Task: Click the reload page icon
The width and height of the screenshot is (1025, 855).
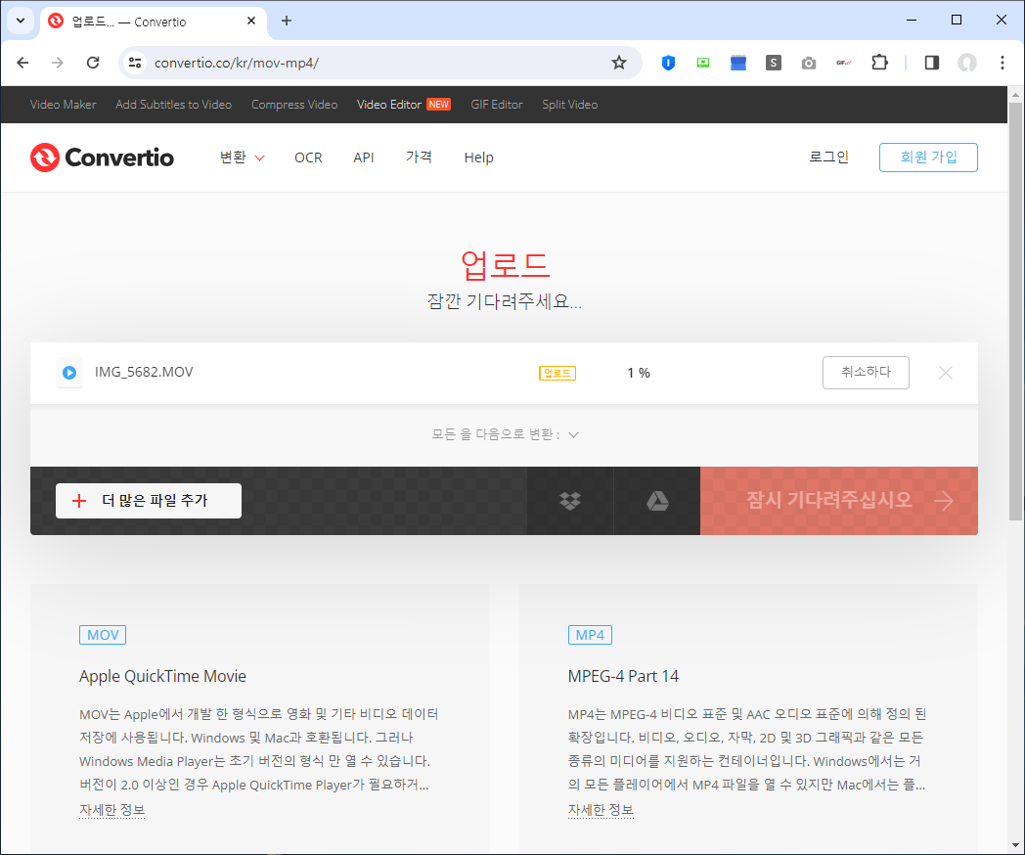Action: pos(93,62)
